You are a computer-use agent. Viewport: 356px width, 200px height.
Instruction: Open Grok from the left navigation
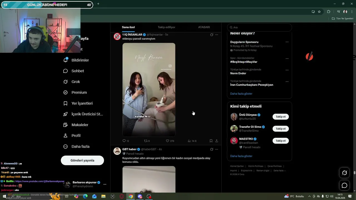tap(72, 82)
